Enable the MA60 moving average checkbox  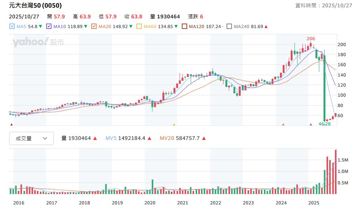(x=139, y=26)
